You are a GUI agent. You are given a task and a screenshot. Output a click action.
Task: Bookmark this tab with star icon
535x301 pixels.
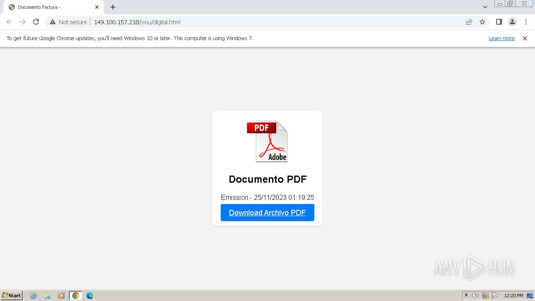[x=482, y=22]
